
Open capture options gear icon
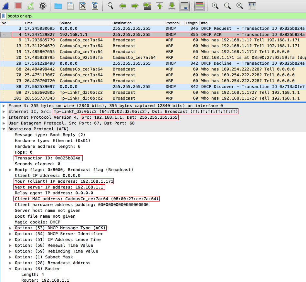tap(43, 6)
